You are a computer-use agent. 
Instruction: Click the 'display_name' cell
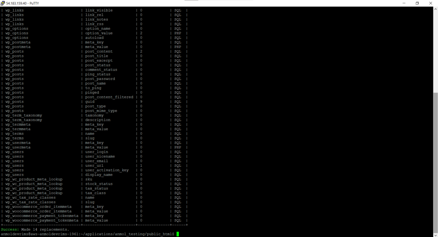[99, 175]
